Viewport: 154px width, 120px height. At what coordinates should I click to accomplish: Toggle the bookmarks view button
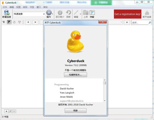(x=9, y=22)
